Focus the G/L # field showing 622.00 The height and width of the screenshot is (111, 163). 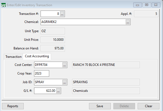point(45,91)
